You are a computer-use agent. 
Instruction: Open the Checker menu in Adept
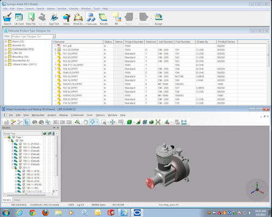[x=73, y=9]
